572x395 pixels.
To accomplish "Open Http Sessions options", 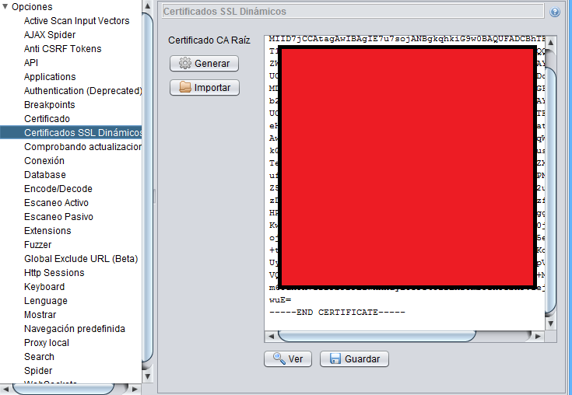I will (x=54, y=272).
